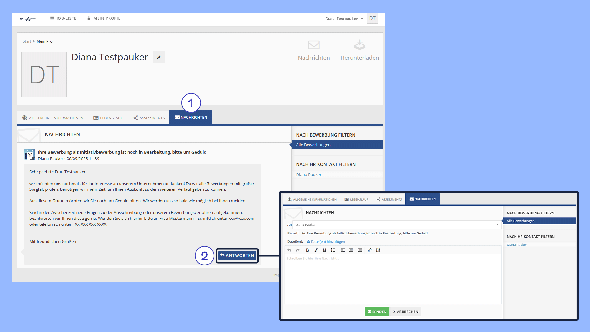The width and height of the screenshot is (590, 332).
Task: Apply bold formatting in message editor
Action: (307, 250)
